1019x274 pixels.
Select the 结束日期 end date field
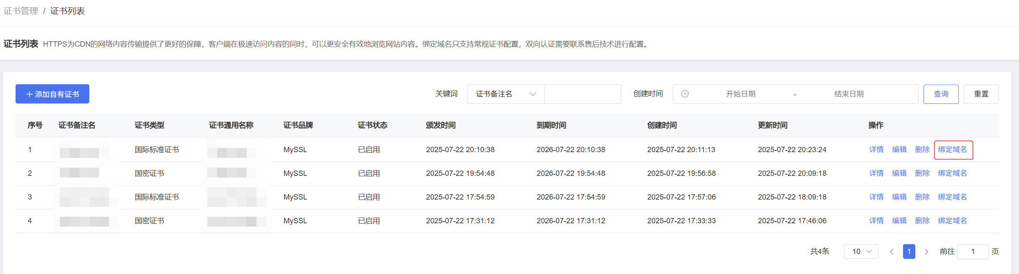tap(849, 94)
